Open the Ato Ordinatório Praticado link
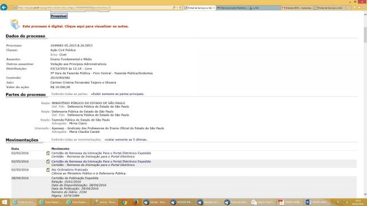367x206 pixels. (70, 170)
